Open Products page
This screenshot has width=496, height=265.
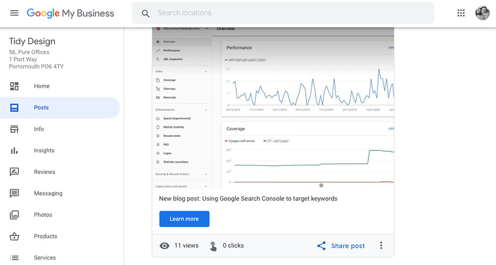45,236
